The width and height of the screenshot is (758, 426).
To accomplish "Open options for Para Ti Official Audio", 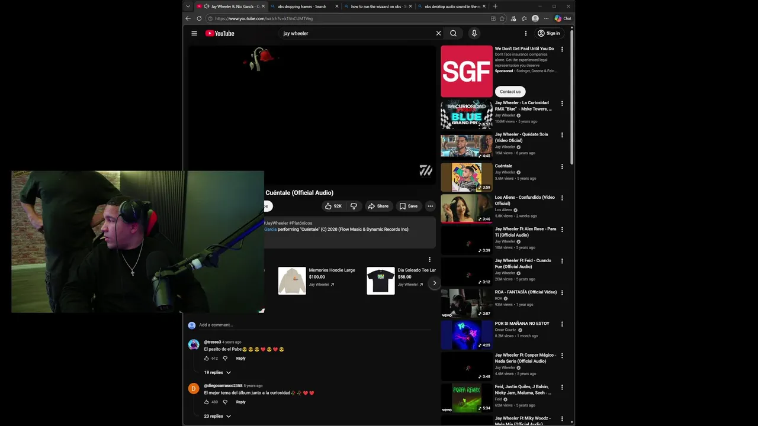I will coord(562,230).
